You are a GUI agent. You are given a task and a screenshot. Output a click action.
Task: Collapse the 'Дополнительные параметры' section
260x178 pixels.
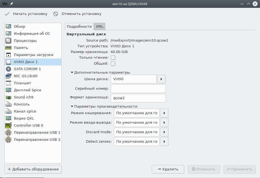click(72, 73)
